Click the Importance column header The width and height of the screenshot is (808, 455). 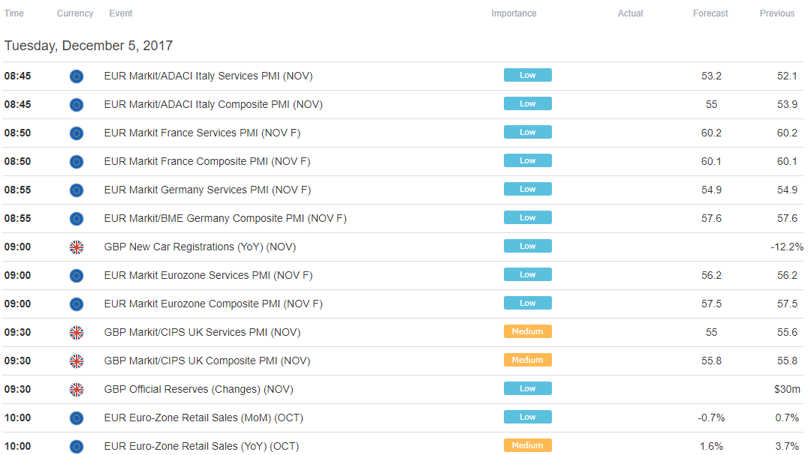[514, 13]
